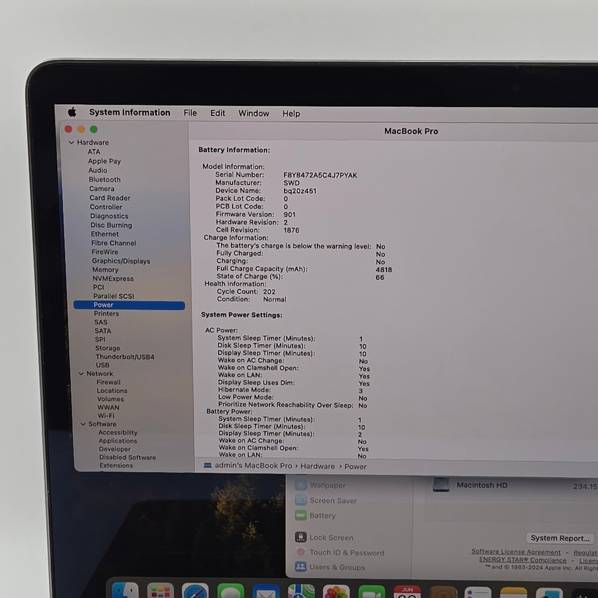Collapse the Network section

pyautogui.click(x=81, y=373)
